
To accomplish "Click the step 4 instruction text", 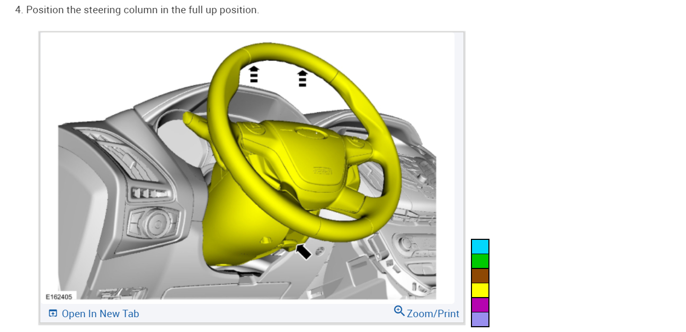I will coord(137,10).
